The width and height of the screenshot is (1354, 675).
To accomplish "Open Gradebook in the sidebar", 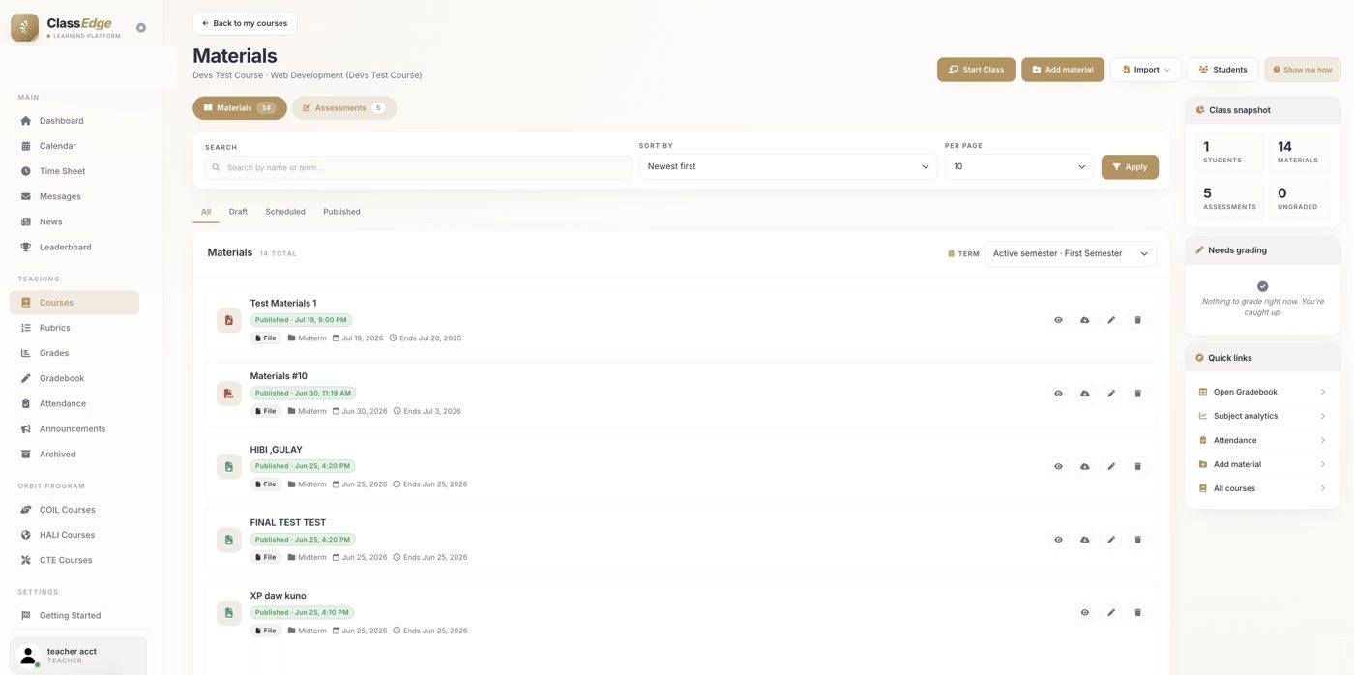I will click(x=74, y=378).
